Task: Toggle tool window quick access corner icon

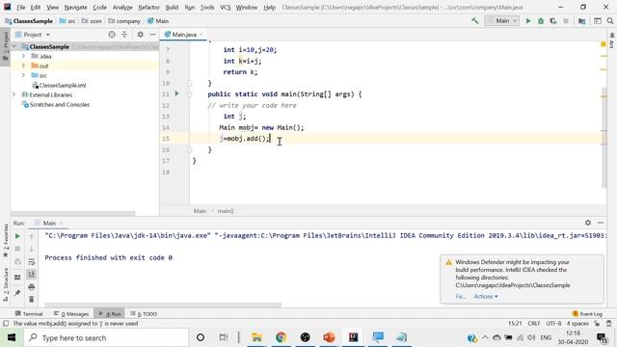Action: [x=6, y=324]
